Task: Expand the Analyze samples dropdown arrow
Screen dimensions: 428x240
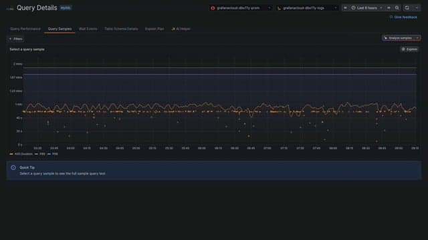Action: (x=417, y=38)
